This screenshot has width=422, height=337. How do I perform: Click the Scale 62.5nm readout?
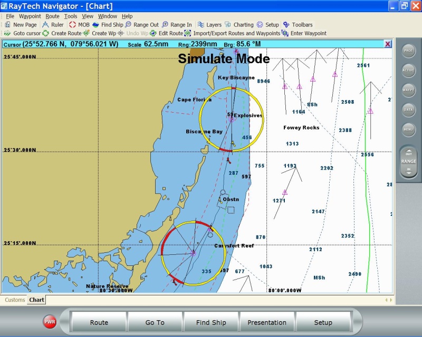148,44
